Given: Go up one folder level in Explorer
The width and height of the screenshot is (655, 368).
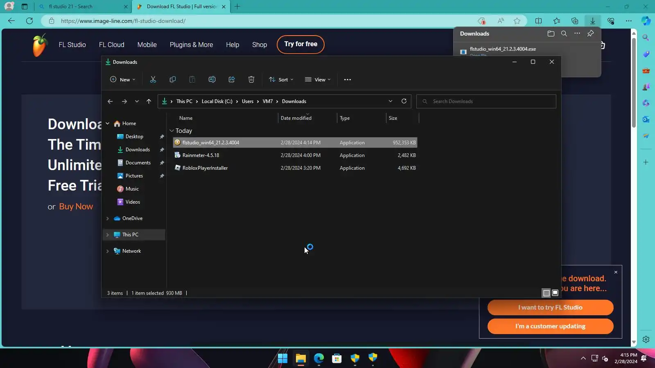Looking at the screenshot, I should [149, 101].
